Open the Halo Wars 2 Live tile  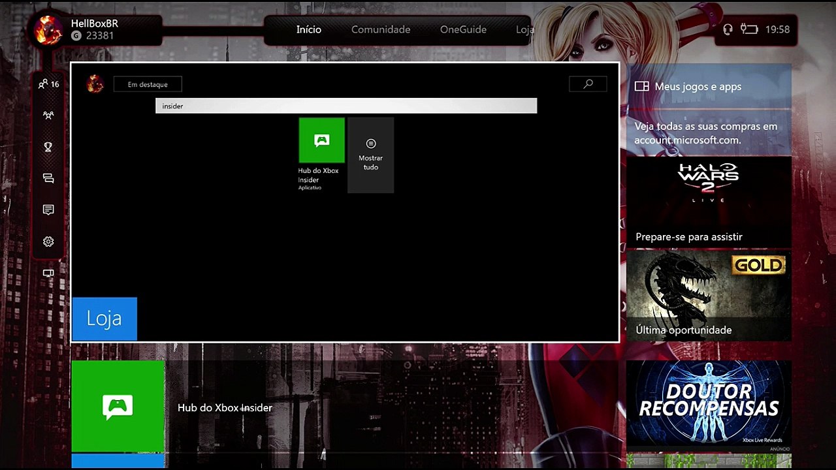tap(709, 202)
